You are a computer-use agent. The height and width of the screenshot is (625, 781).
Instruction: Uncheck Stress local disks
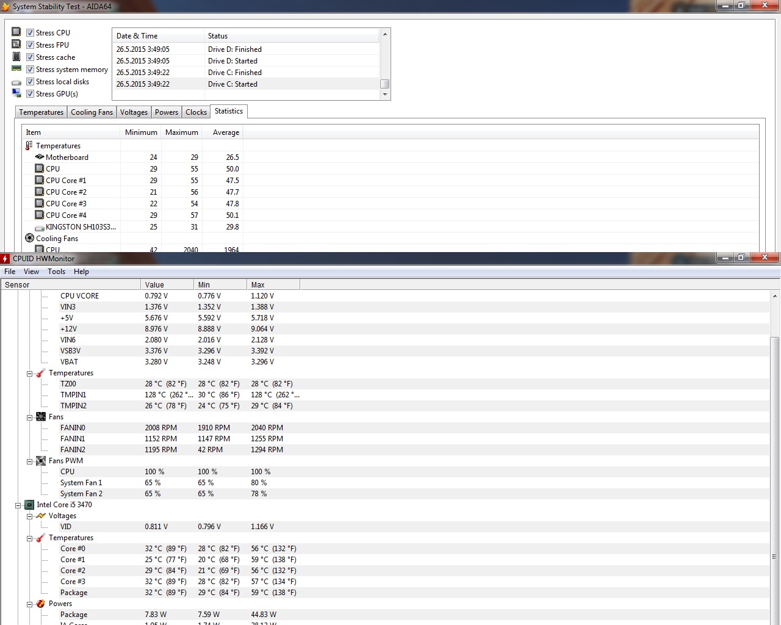(31, 82)
